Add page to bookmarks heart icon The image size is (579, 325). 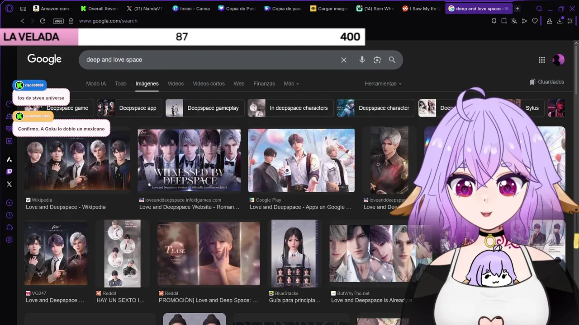click(x=535, y=21)
